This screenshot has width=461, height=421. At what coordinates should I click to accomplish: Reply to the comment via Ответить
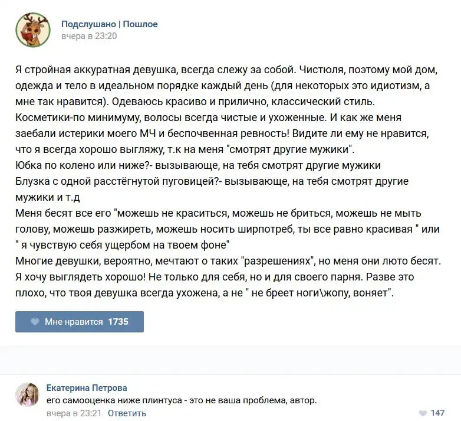coord(127,413)
